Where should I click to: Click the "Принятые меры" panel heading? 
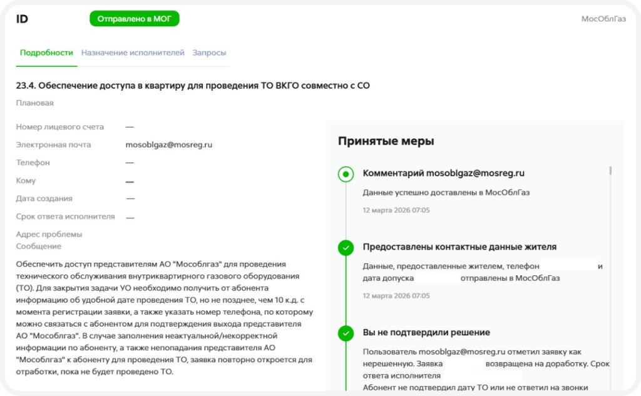386,141
